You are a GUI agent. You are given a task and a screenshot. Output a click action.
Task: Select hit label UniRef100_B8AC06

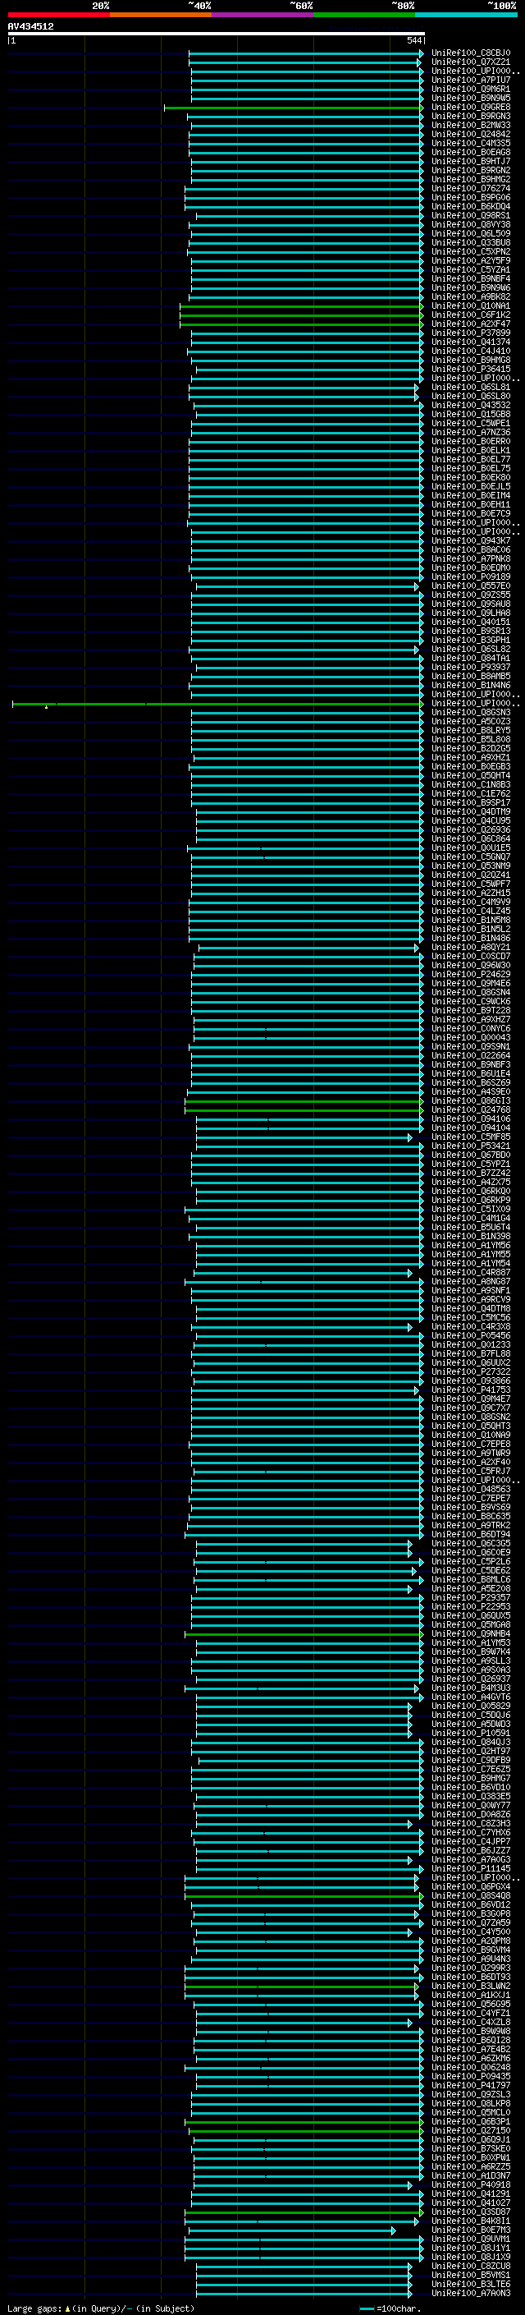(470, 550)
